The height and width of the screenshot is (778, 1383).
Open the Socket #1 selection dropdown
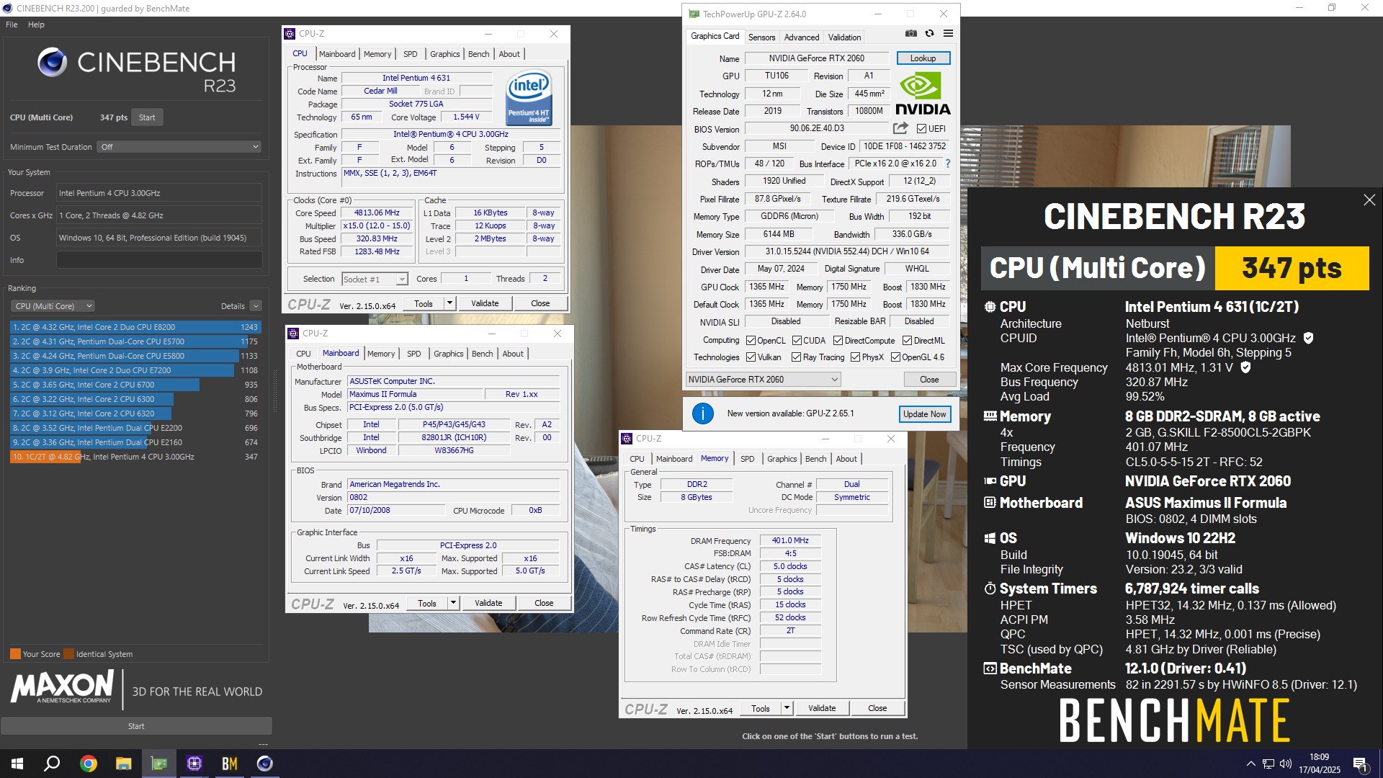(x=375, y=280)
